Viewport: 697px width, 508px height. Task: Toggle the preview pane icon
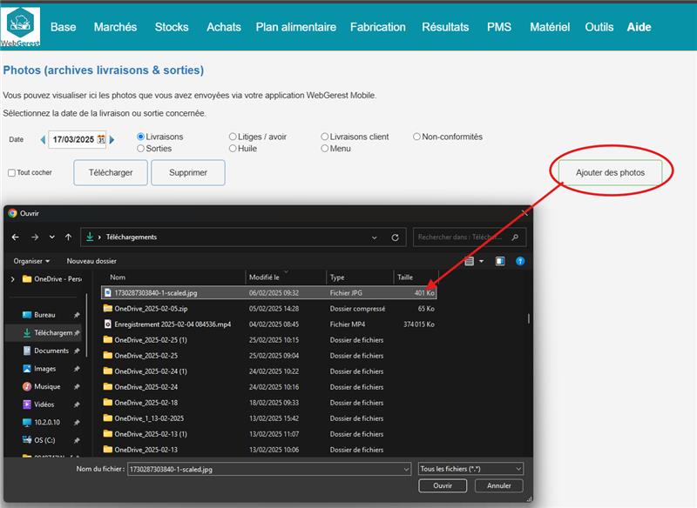500,261
